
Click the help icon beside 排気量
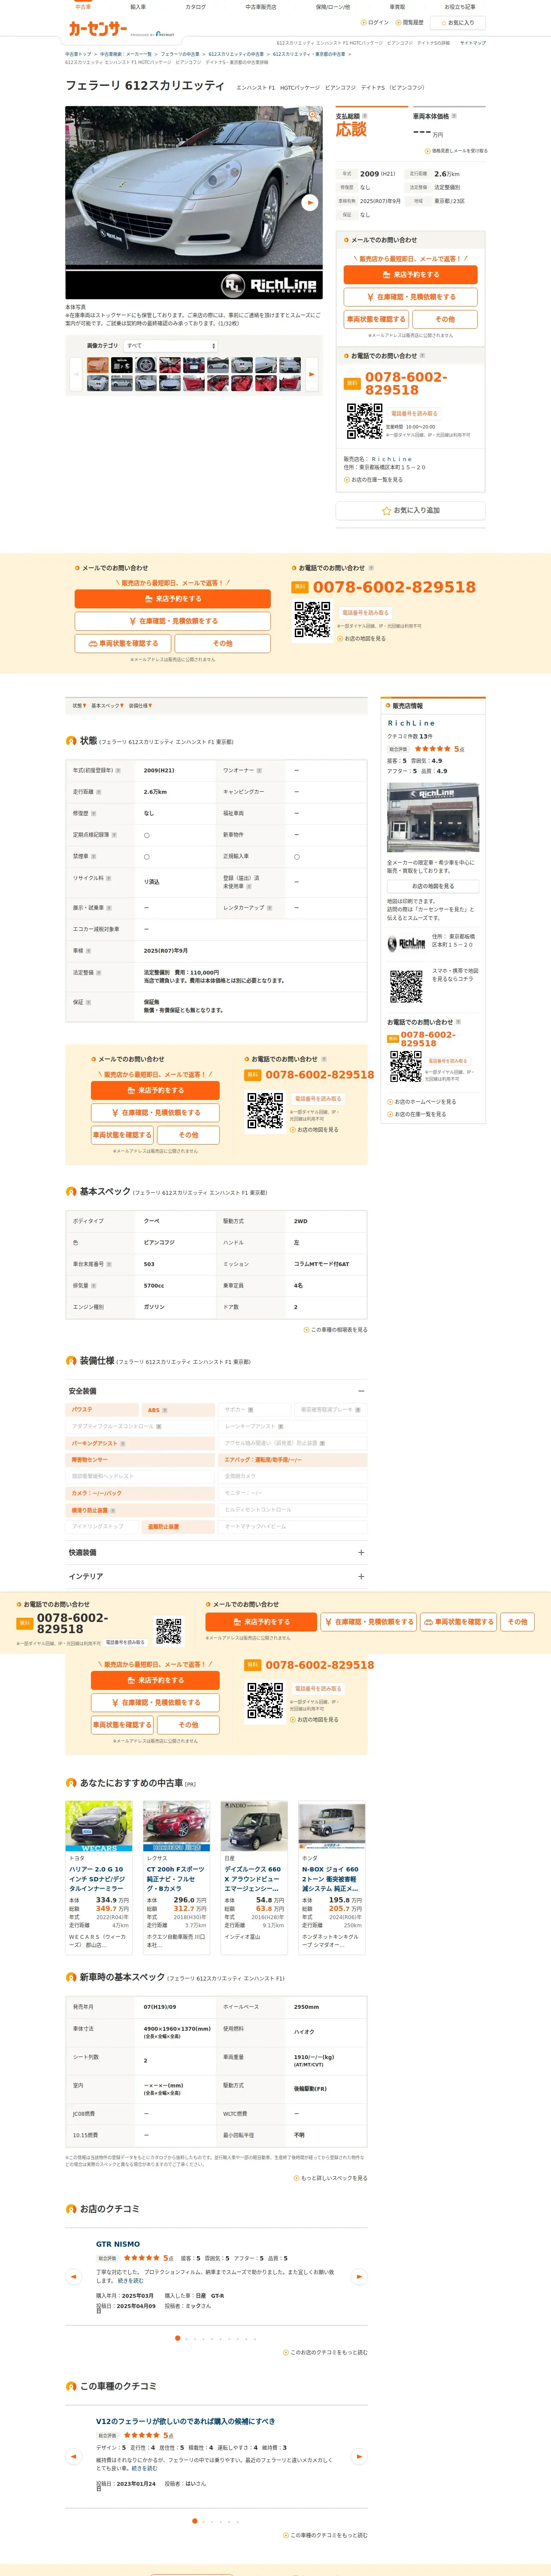click(x=95, y=1286)
